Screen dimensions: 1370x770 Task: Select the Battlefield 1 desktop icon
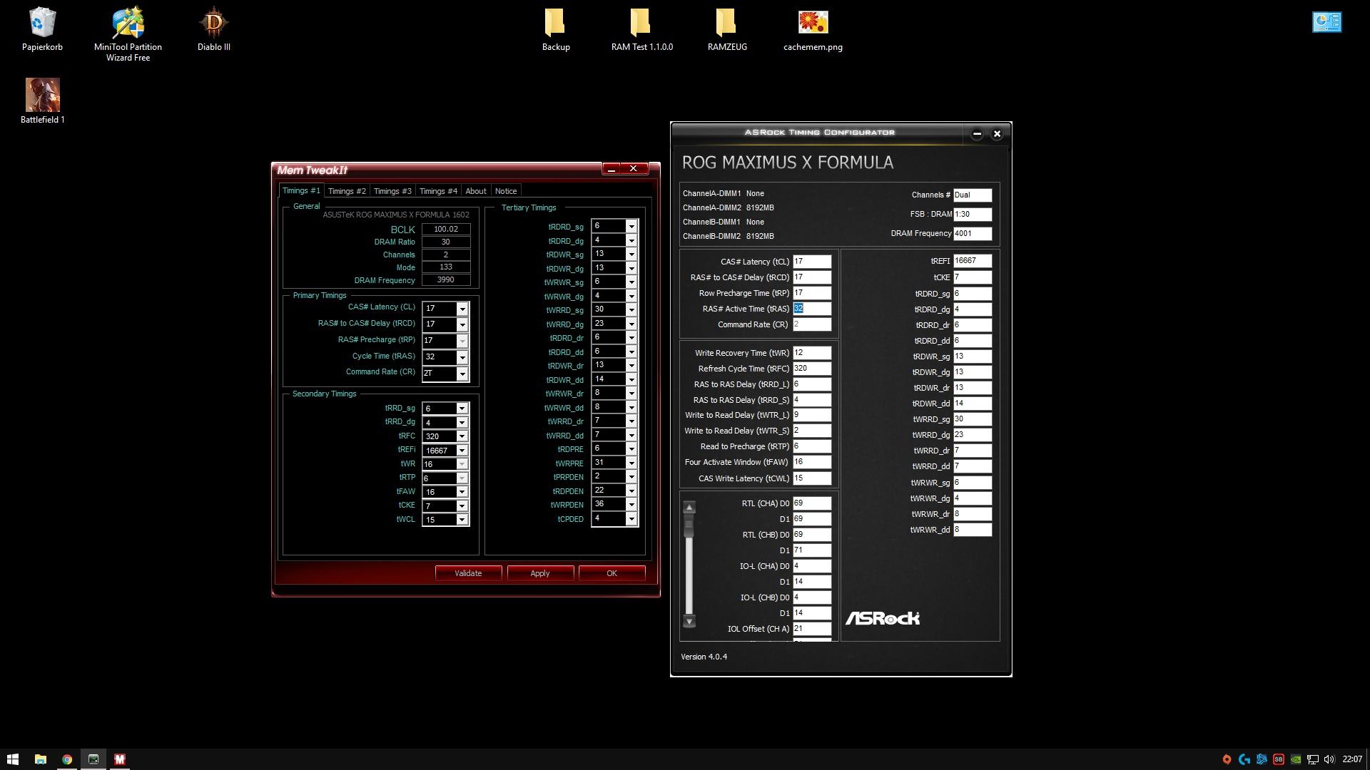(42, 101)
